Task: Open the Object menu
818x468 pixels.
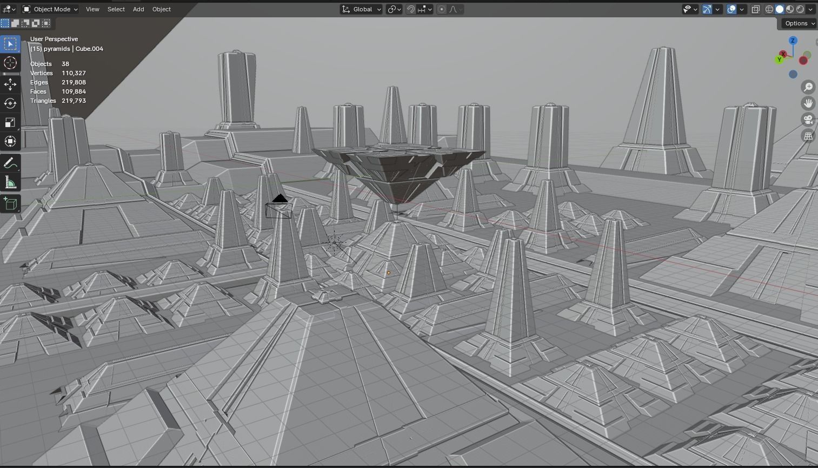Action: [161, 9]
